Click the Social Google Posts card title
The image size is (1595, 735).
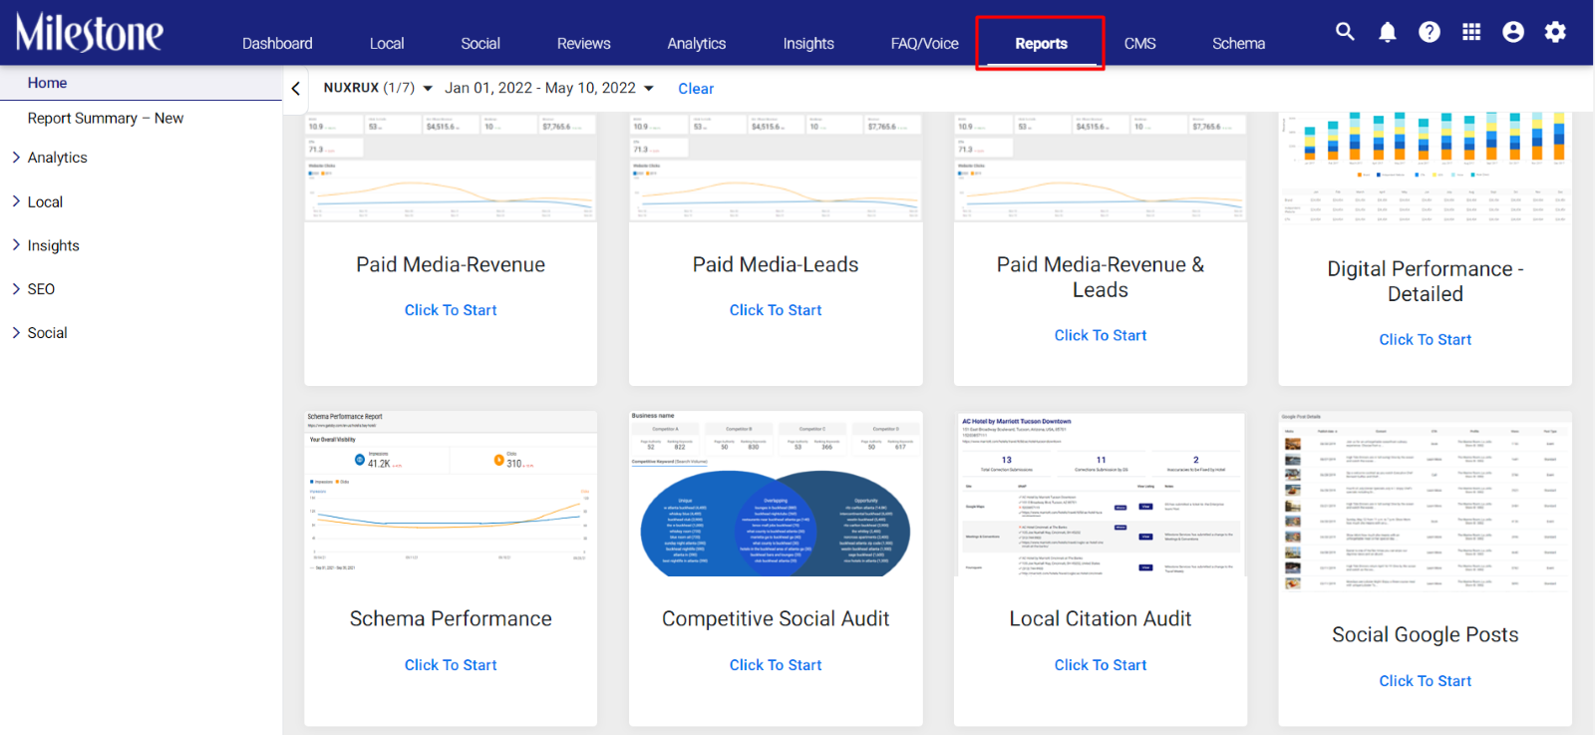click(1426, 634)
